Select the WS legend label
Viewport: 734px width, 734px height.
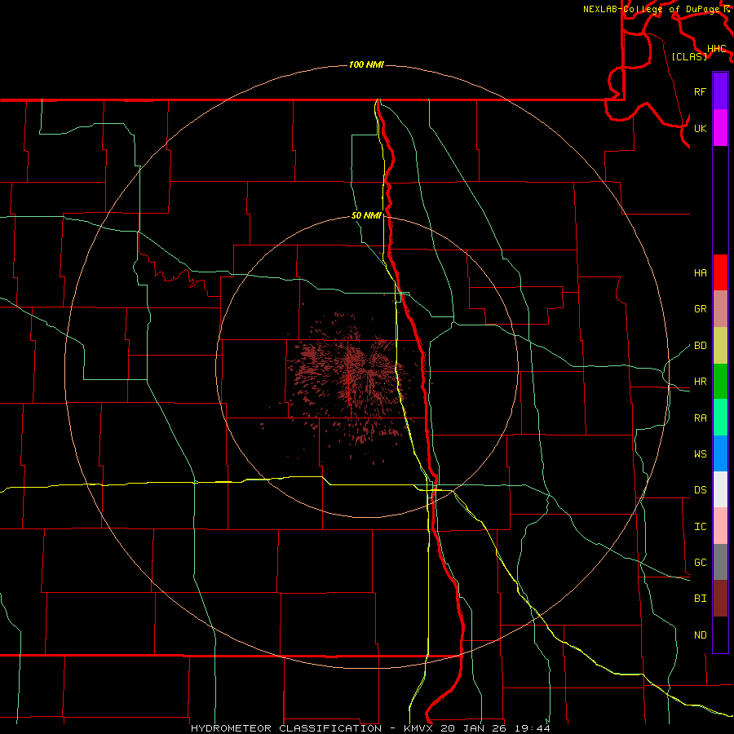pos(700,454)
